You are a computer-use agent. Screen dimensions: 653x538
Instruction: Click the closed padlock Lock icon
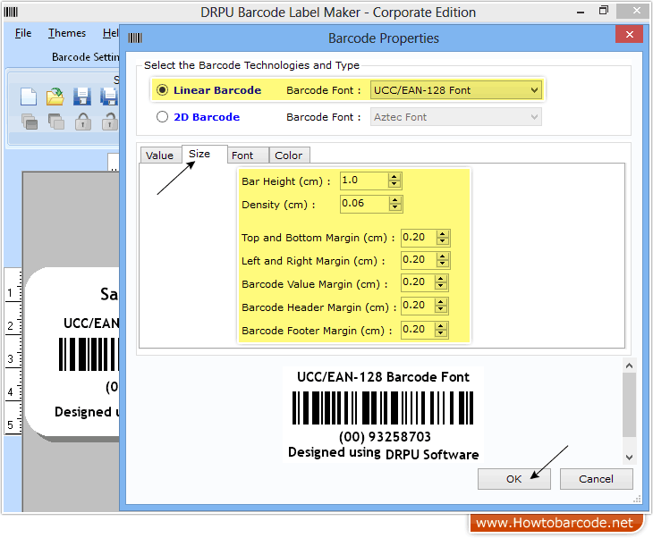(83, 122)
